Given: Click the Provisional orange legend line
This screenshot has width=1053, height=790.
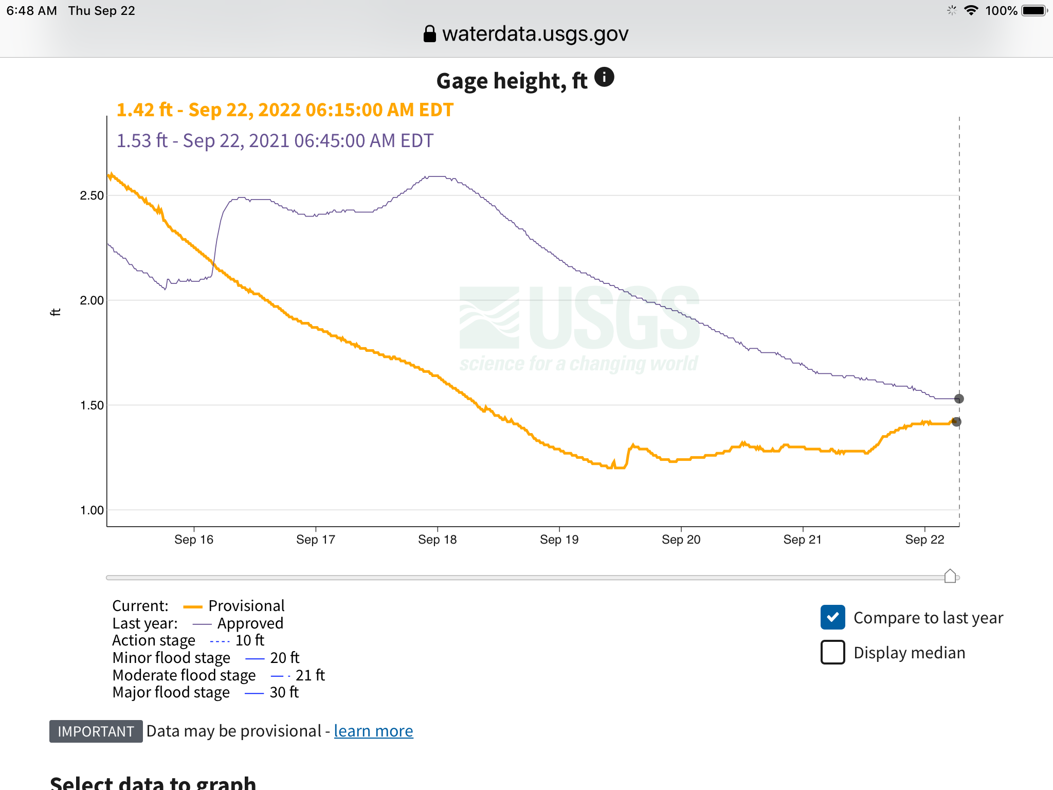Looking at the screenshot, I should pos(193,607).
